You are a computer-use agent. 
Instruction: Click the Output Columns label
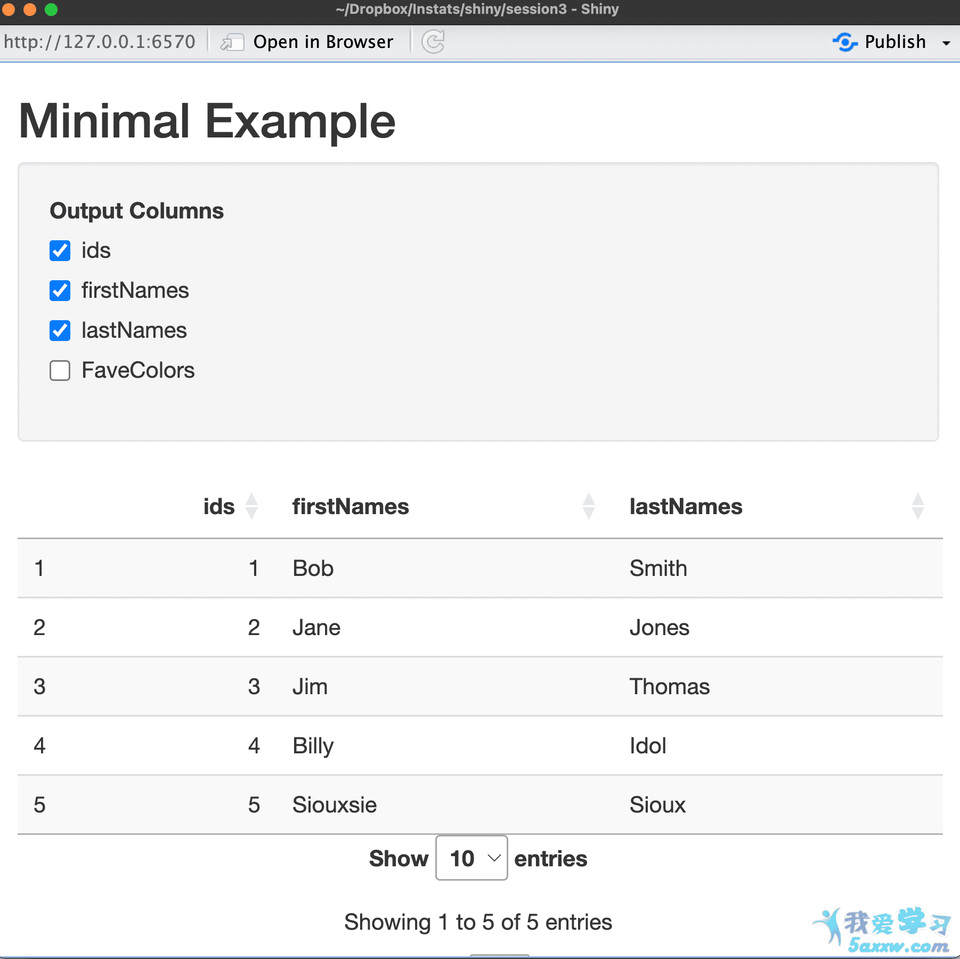point(136,211)
